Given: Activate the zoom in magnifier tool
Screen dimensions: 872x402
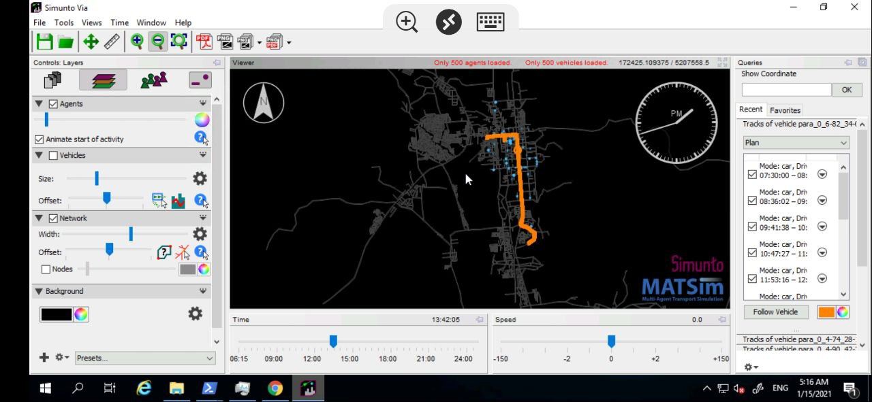Looking at the screenshot, I should 137,41.
